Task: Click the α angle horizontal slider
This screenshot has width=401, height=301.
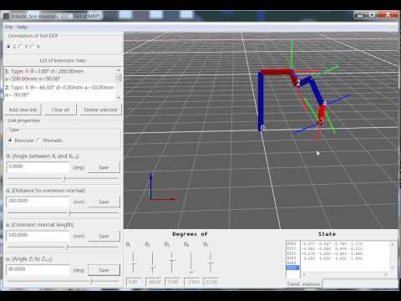Action: point(63,281)
